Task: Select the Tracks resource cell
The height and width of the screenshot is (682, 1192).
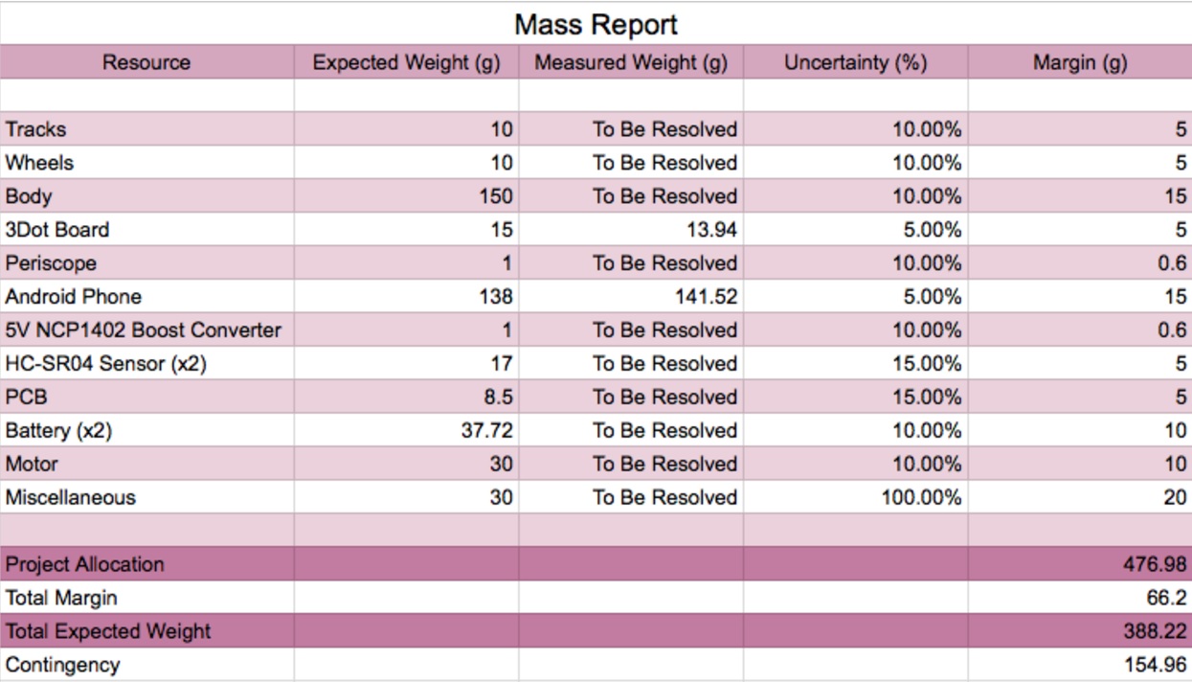Action: point(146,128)
